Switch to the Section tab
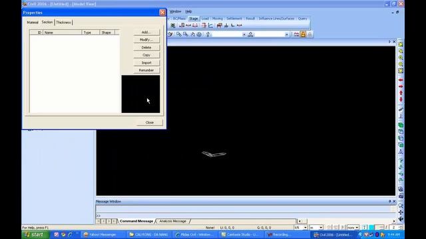Image resolution: width=426 pixels, height=239 pixels. pos(47,22)
